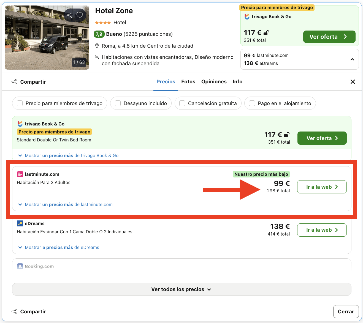The width and height of the screenshot is (363, 323).
Task: Click the 298 € total text
Action: tap(278, 191)
